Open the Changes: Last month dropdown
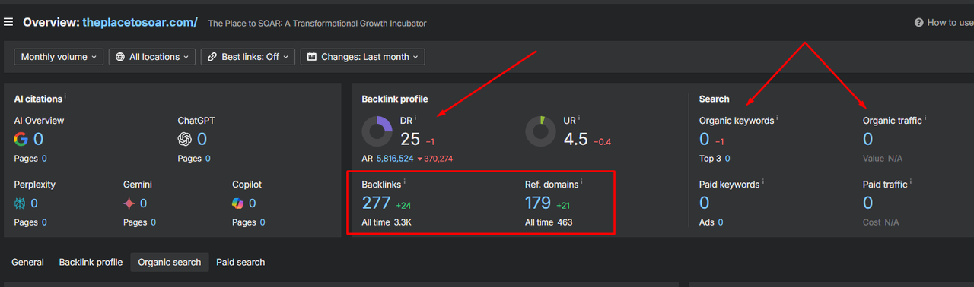The height and width of the screenshot is (287, 974). (x=363, y=57)
